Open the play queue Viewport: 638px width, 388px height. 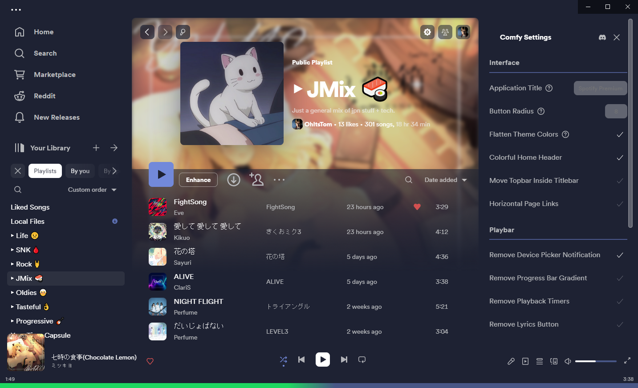pos(540,361)
